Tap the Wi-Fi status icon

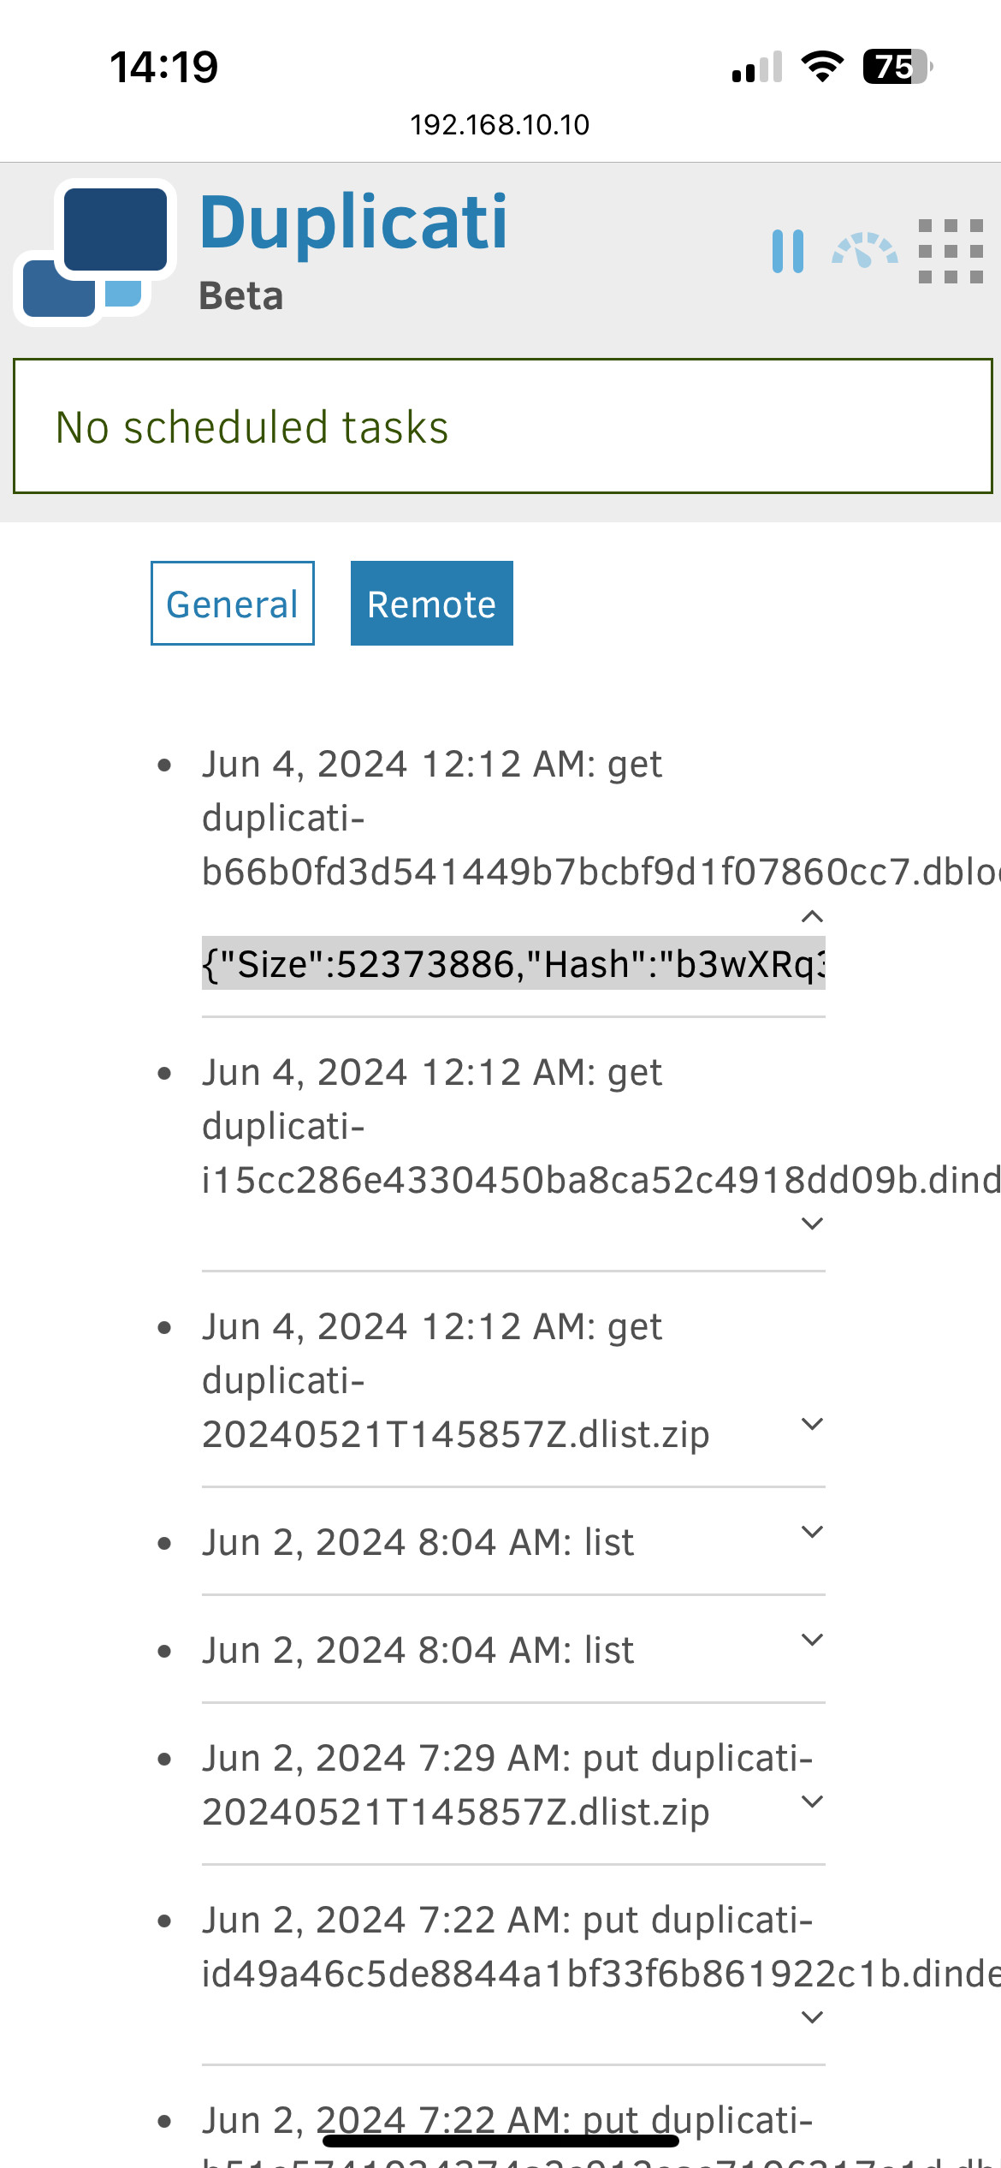822,66
